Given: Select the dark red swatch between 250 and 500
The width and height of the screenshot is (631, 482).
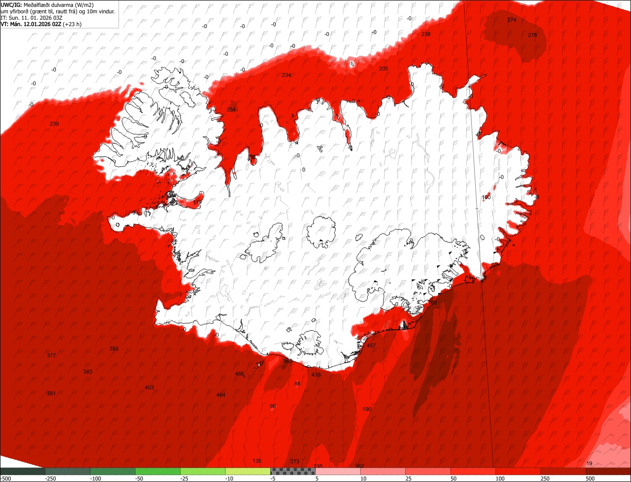Looking at the screenshot, I should pos(564,471).
